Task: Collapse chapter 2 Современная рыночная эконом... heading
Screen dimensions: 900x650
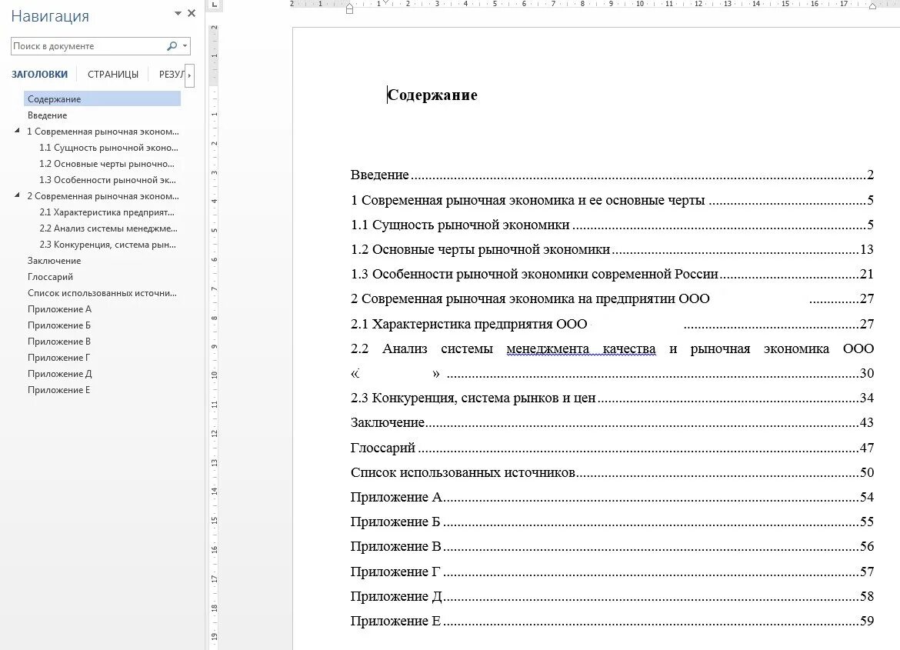Action: click(17, 195)
